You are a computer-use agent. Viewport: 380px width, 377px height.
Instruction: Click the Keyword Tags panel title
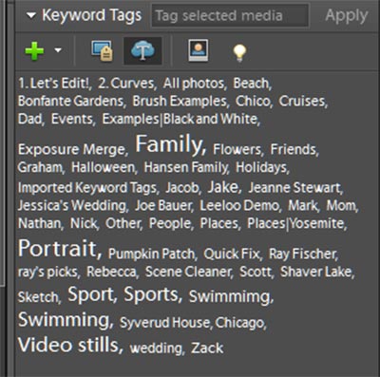point(92,15)
